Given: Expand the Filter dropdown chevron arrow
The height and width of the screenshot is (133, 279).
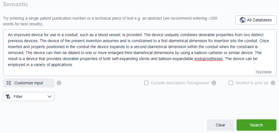Looking at the screenshot, I should coord(50,97).
